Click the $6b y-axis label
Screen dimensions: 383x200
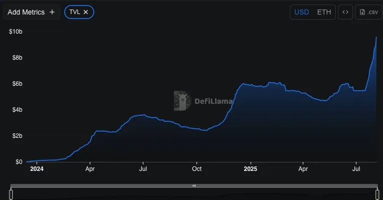[18, 84]
